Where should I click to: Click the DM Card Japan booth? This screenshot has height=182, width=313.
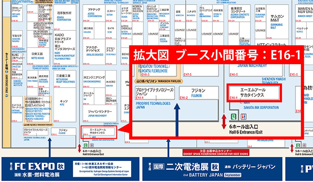(17, 13)
